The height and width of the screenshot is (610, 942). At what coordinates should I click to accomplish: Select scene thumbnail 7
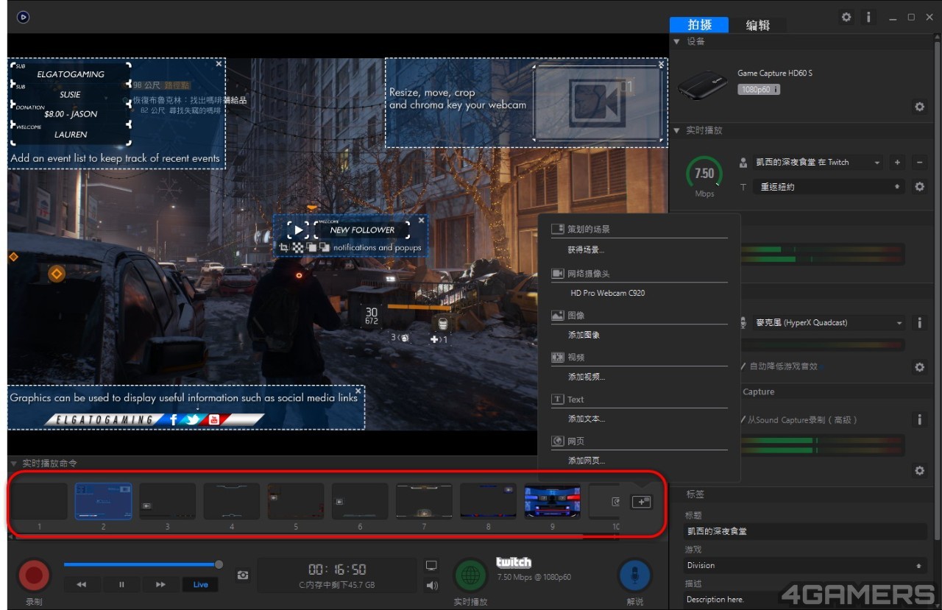[x=424, y=501]
